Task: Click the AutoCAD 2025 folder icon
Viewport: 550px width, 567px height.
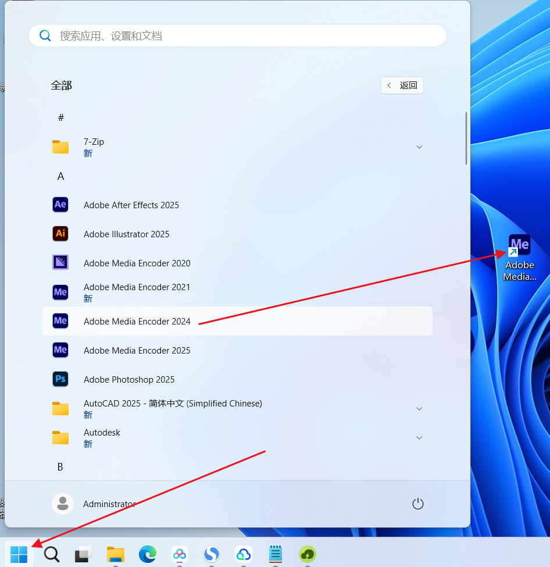Action: coord(60,408)
